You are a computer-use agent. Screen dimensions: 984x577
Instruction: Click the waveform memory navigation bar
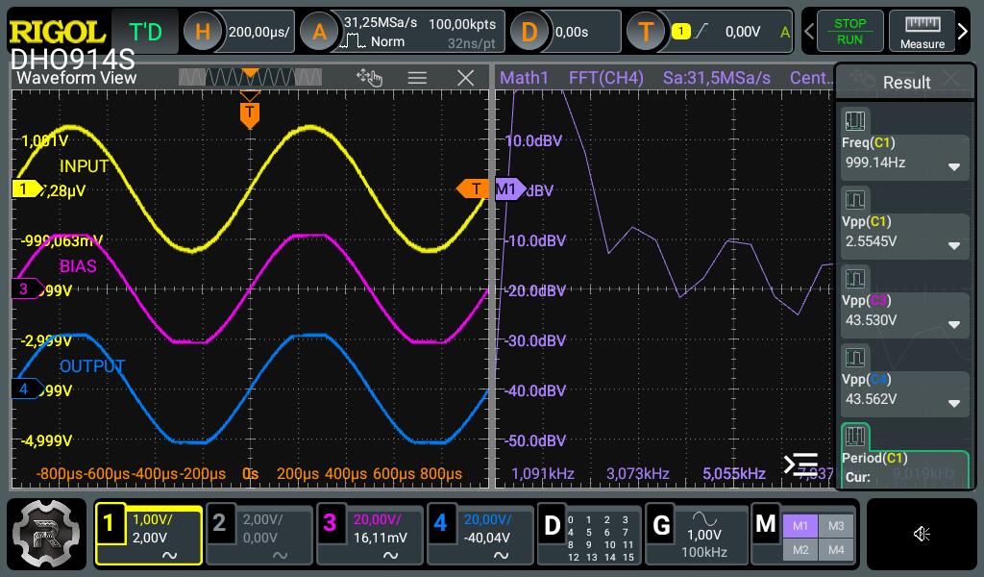coord(250,77)
